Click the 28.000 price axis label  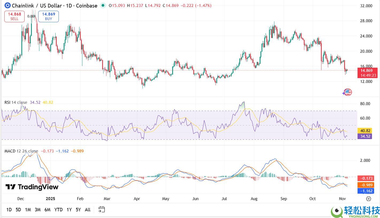coord(366,21)
